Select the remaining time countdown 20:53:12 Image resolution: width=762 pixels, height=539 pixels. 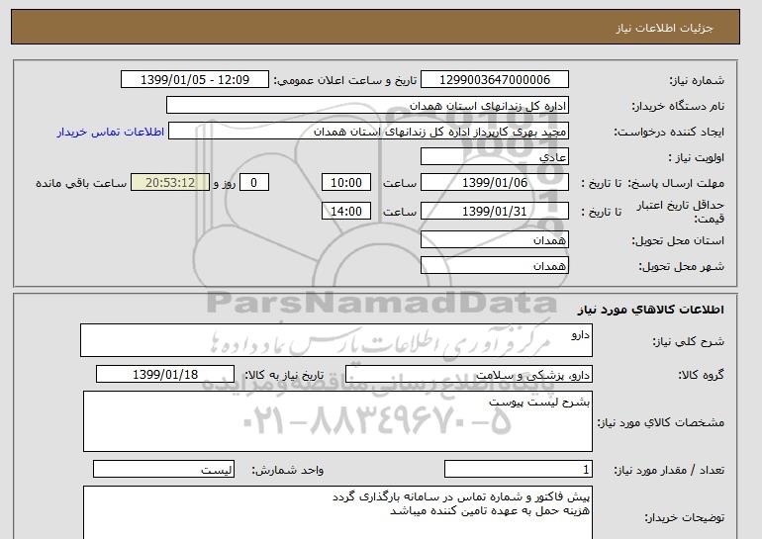coord(170,183)
